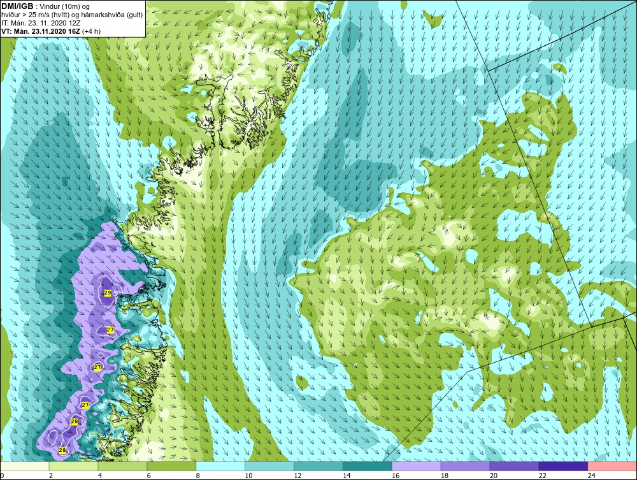The height and width of the screenshot is (480, 637).
Task: Click the legend scale number 0
Action: [2, 476]
